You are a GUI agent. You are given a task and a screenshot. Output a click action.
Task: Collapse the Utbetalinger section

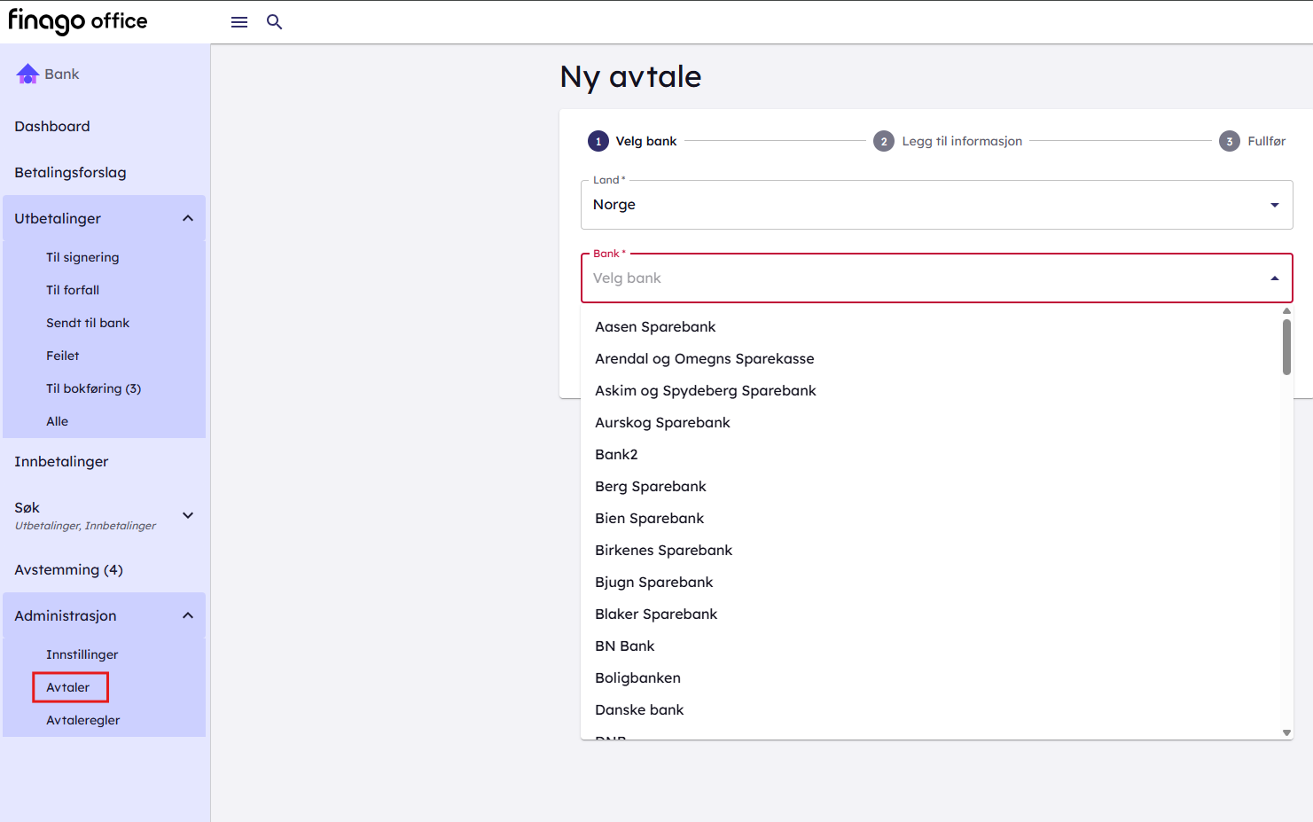[188, 218]
